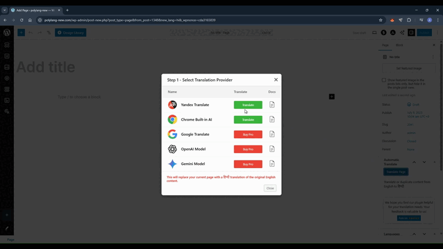Viewport: 443px width, 249px height.
Task: Click the Chrome Built-in AI logo
Action: 172,120
